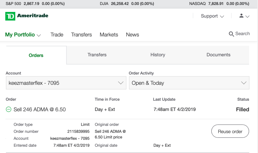Click the order number 2115839995
Viewport: 258px width, 153px height.
[78, 131]
